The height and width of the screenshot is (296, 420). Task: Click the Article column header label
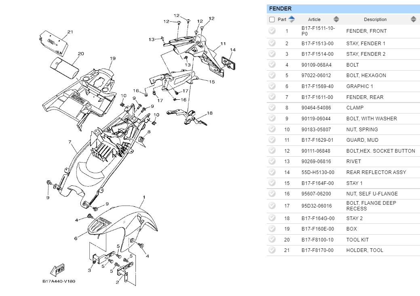(x=314, y=19)
